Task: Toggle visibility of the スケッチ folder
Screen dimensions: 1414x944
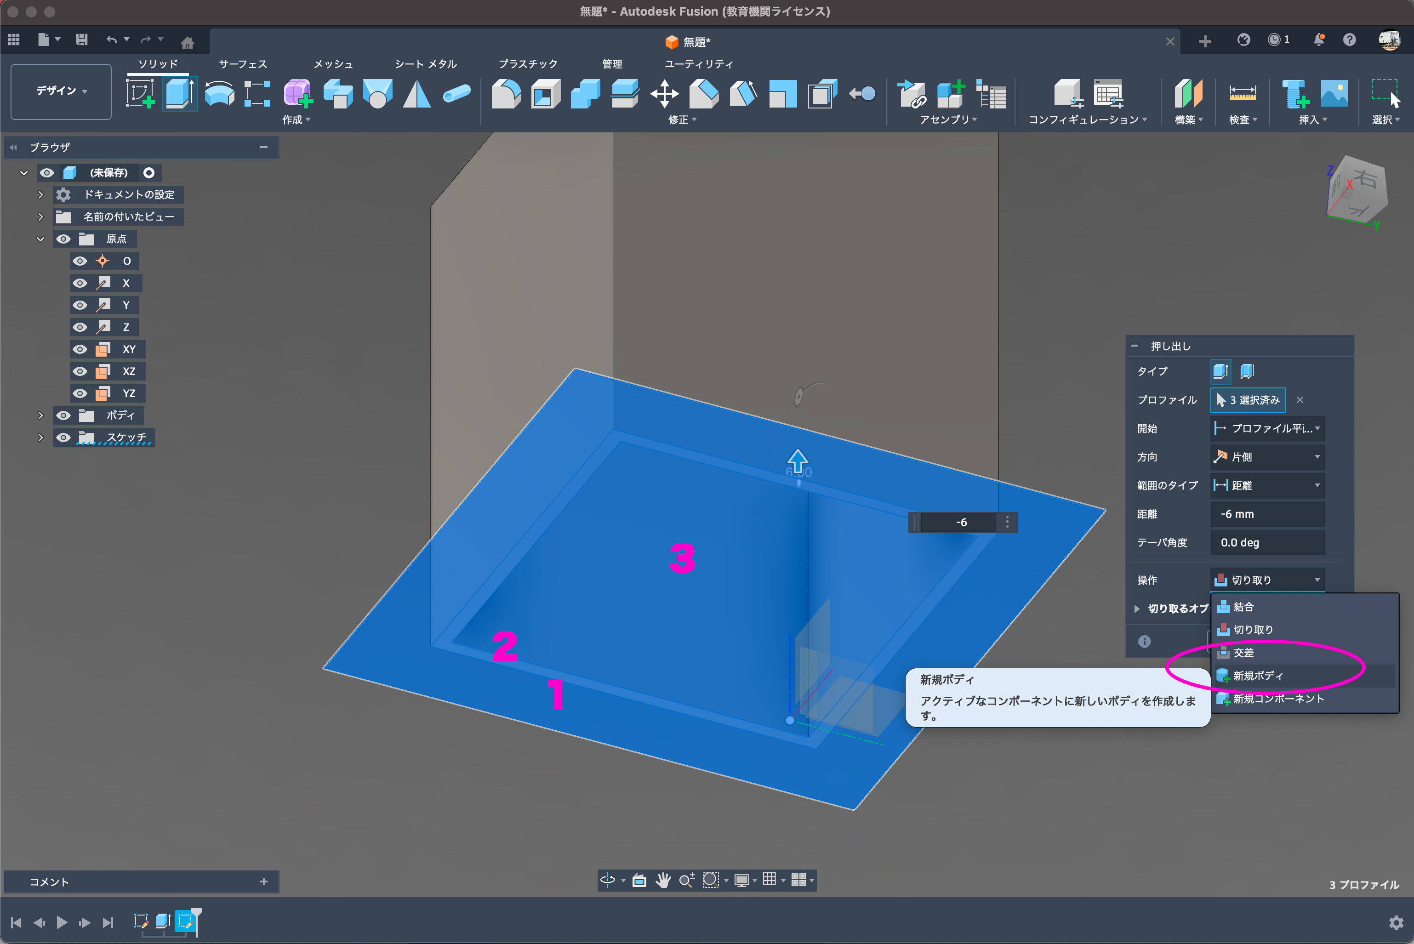Action: pyautogui.click(x=63, y=438)
